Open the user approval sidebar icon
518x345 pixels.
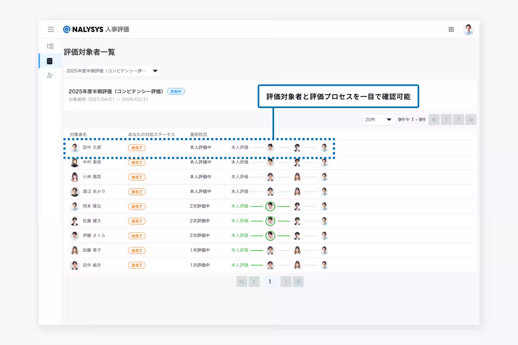pyautogui.click(x=50, y=75)
